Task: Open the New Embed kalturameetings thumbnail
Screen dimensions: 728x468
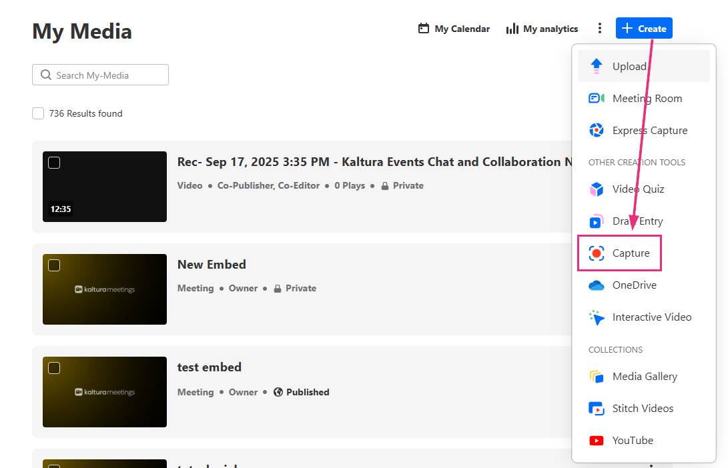Action: coord(105,289)
